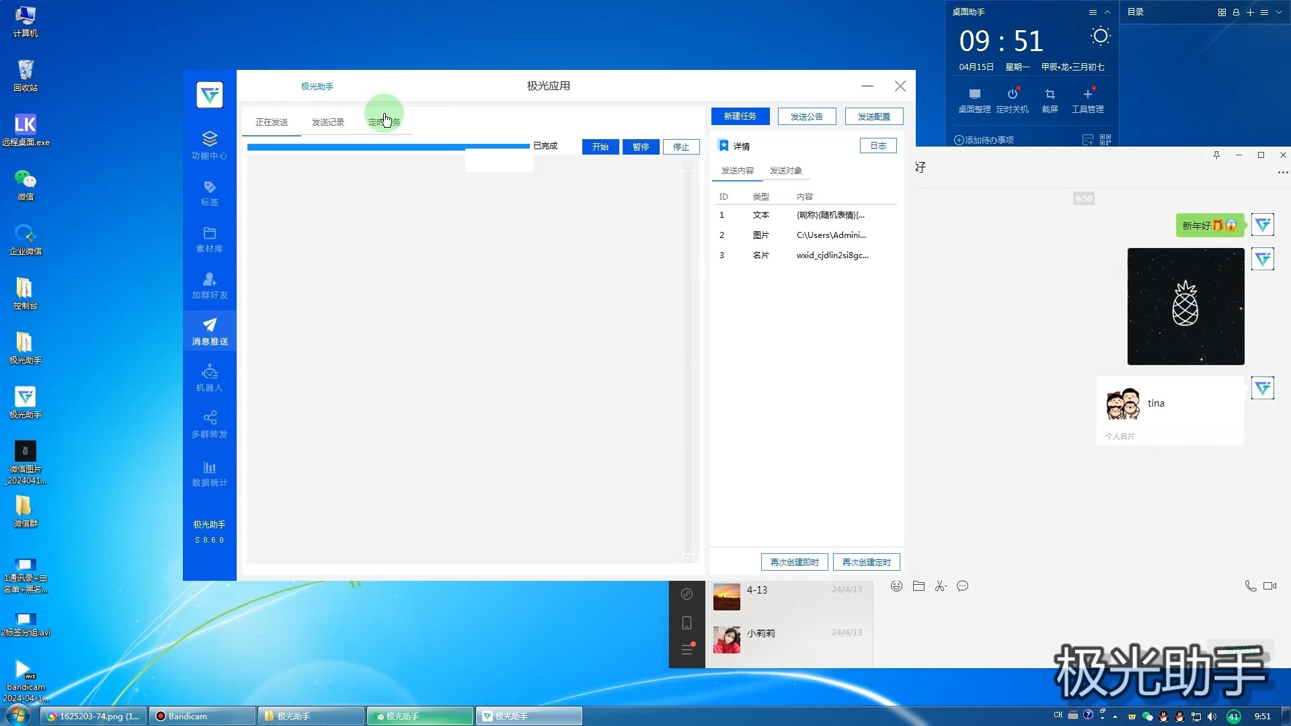Image resolution: width=1291 pixels, height=726 pixels.
Task: Switch to the 发送对象 detail tab
Action: (x=786, y=171)
